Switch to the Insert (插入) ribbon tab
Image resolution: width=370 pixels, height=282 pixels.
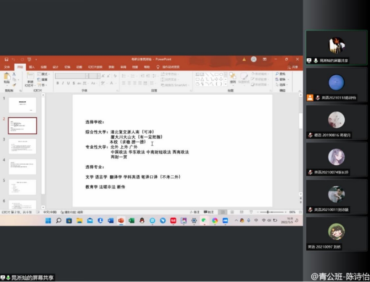(x=32, y=67)
